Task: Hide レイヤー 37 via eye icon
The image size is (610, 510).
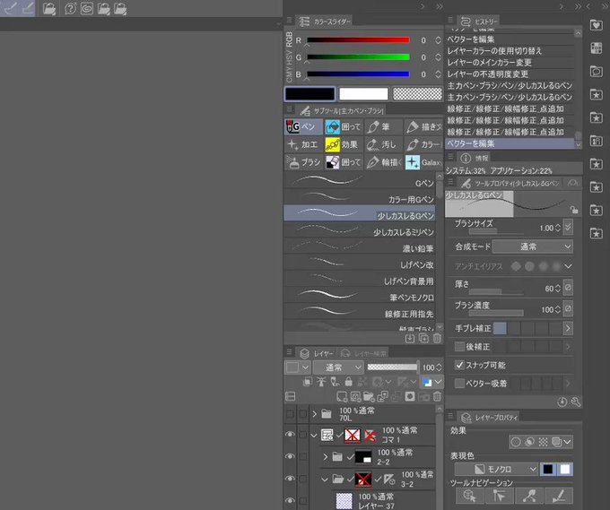Action: [290, 501]
